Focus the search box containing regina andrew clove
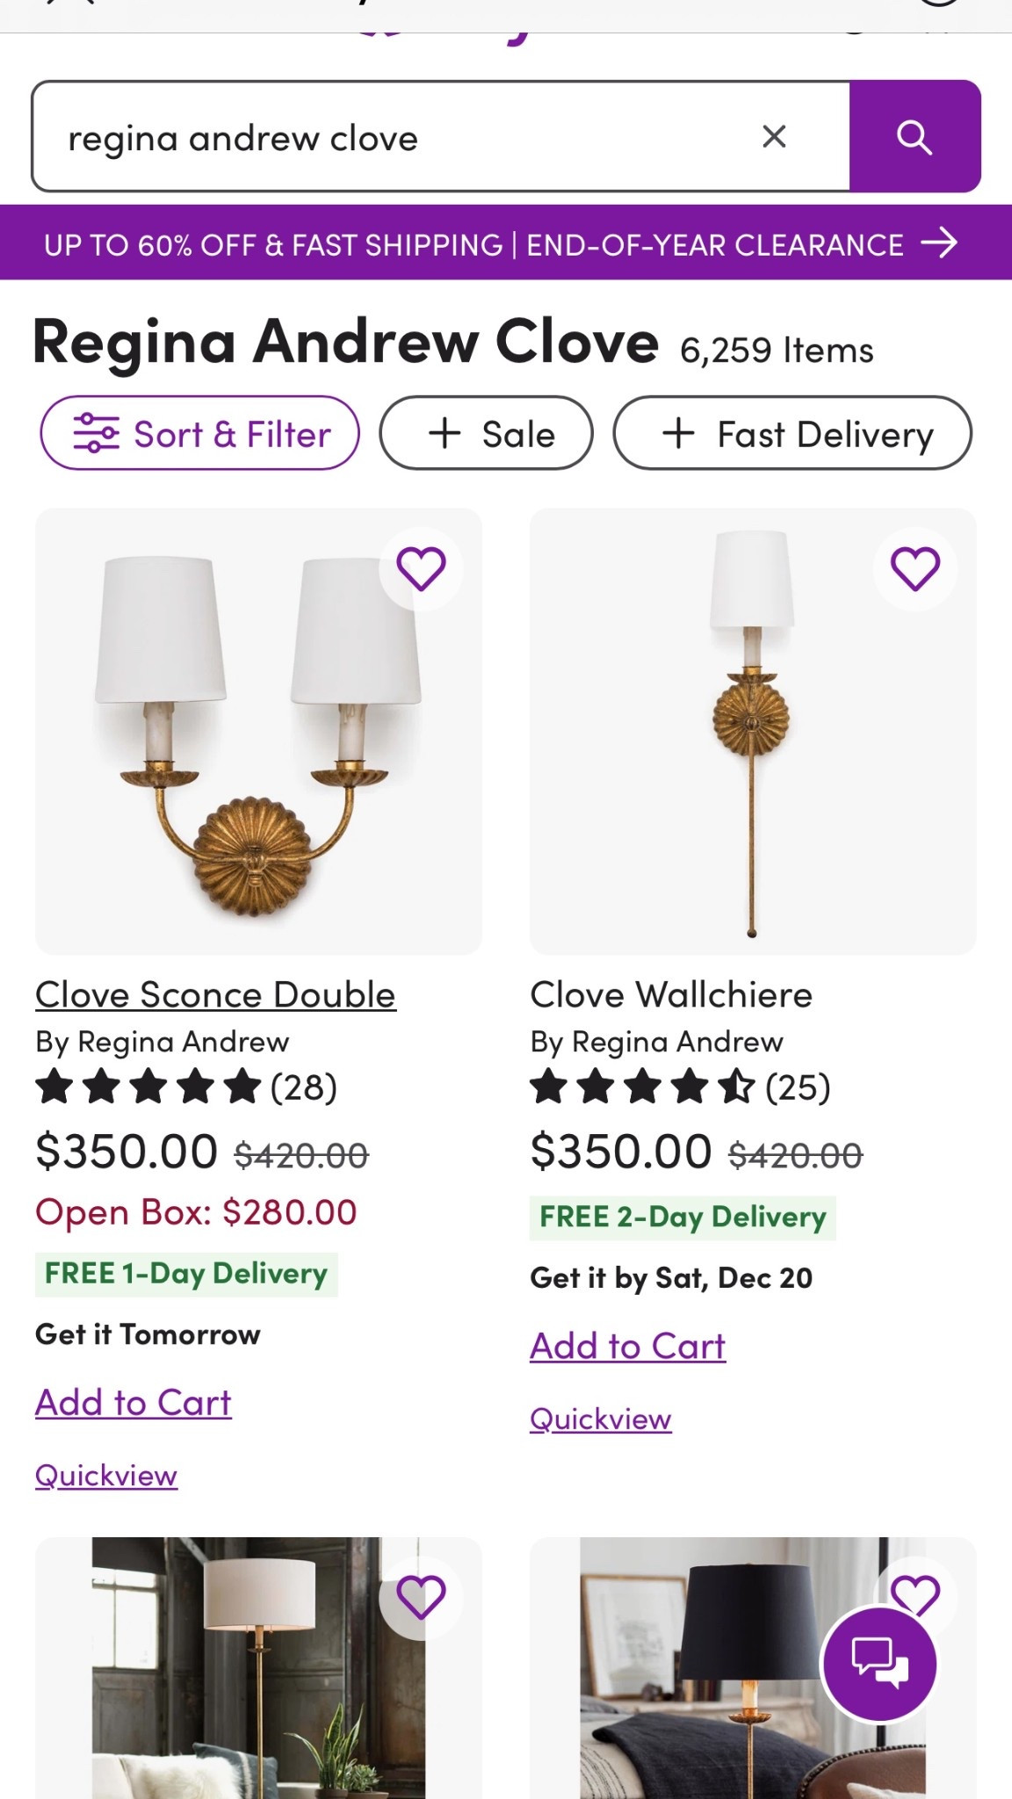The height and width of the screenshot is (1799, 1012). (x=395, y=137)
